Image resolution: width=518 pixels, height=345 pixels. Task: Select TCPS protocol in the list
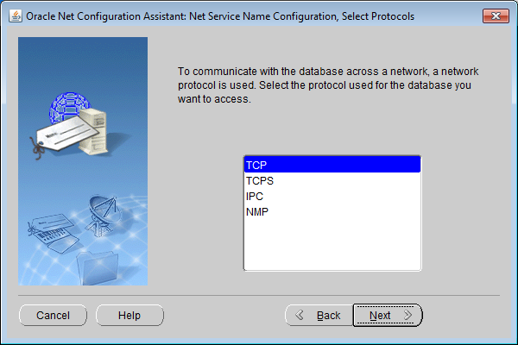pos(332,180)
